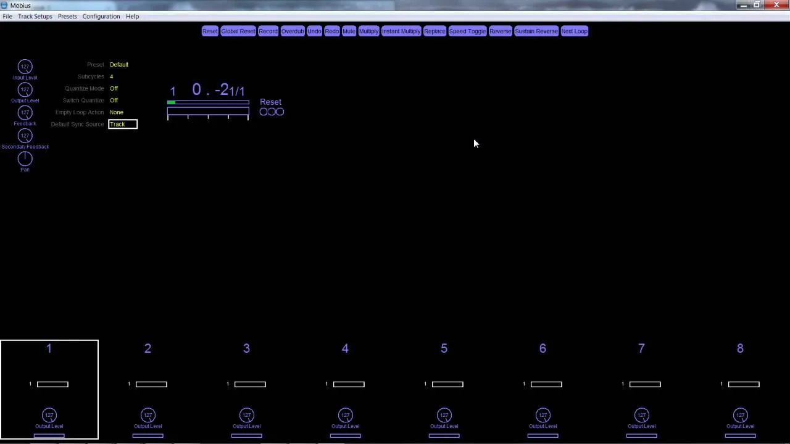Click the Record button
Viewport: 790px width, 444px height.
coord(268,31)
